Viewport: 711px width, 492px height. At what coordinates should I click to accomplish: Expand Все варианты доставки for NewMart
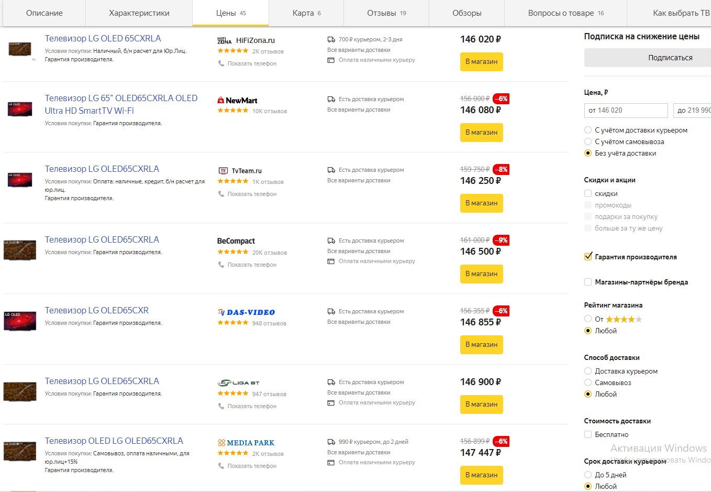[x=359, y=110]
